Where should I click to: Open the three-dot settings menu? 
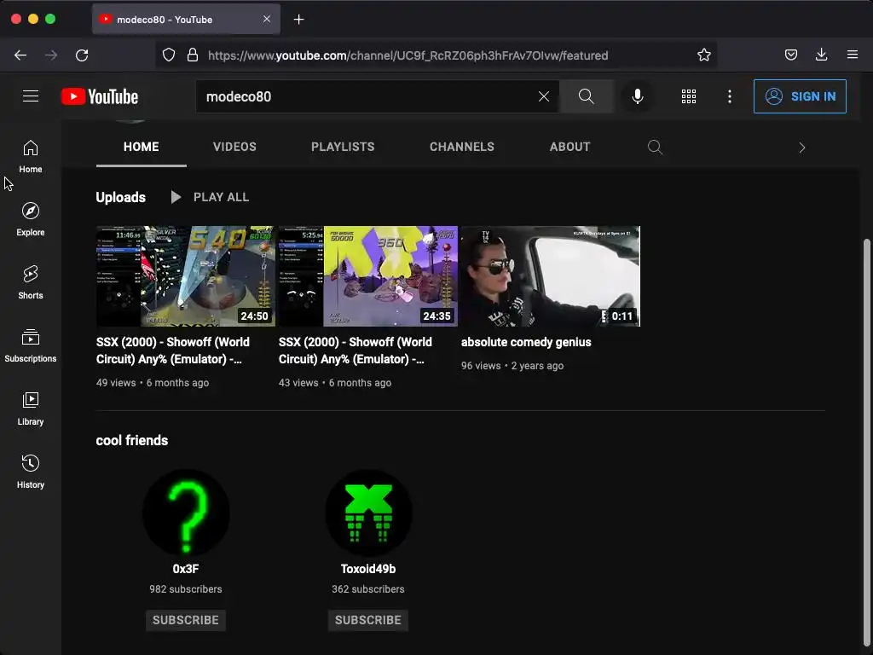pyautogui.click(x=730, y=96)
